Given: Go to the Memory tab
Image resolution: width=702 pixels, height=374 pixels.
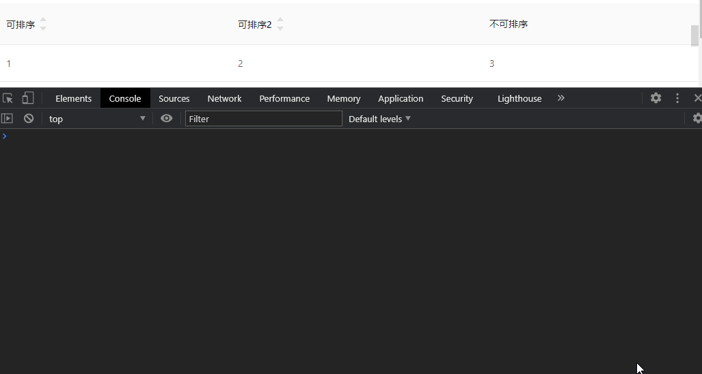Looking at the screenshot, I should coord(343,98).
